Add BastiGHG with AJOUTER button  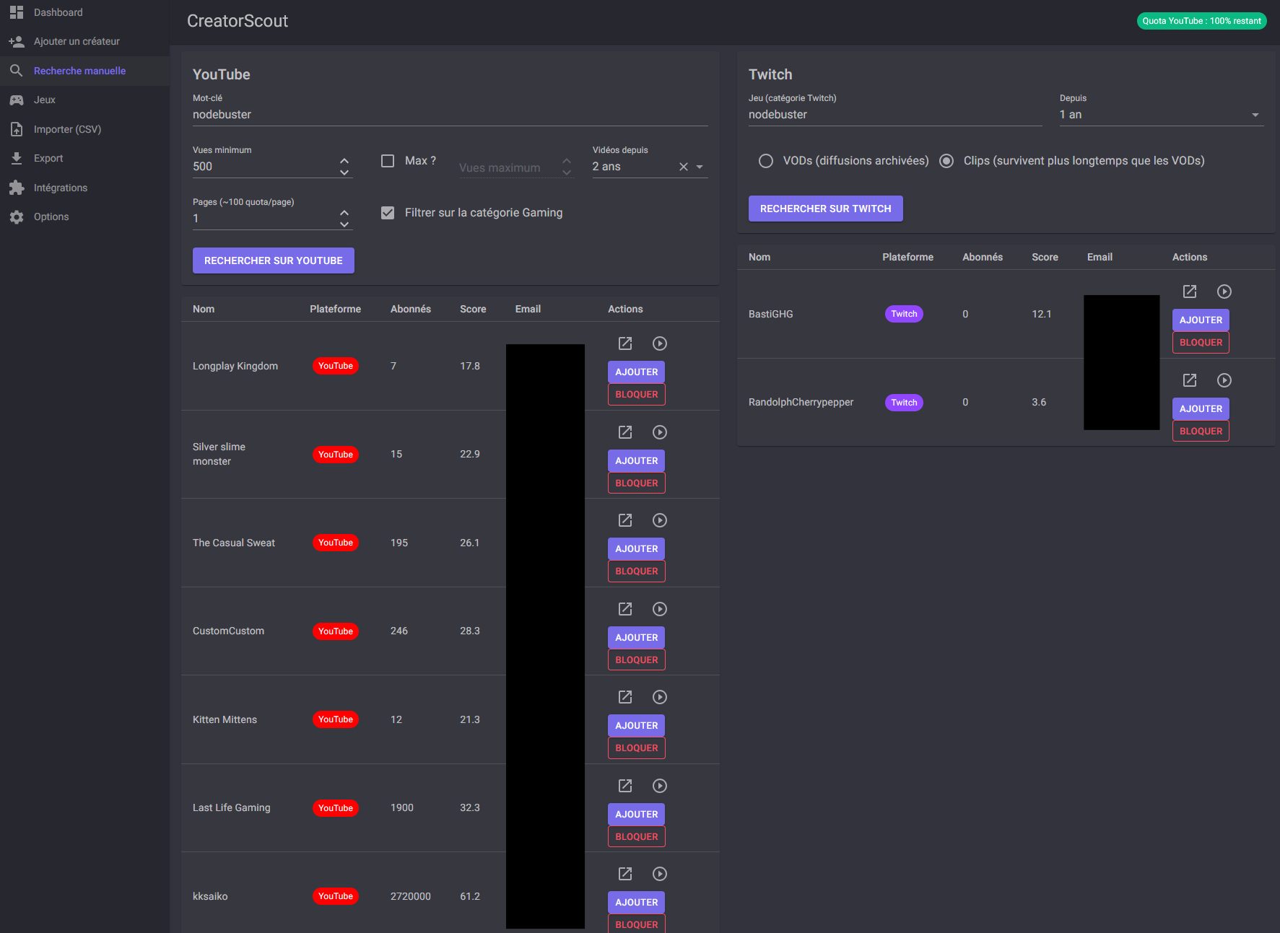click(x=1201, y=320)
